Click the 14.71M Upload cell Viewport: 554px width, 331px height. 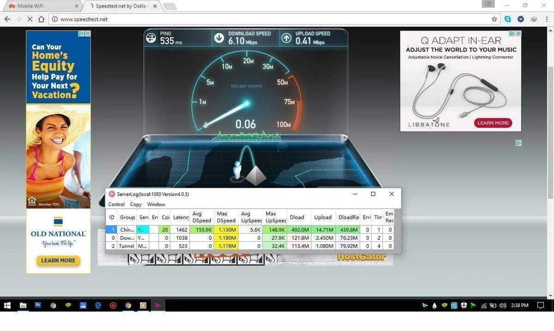pyautogui.click(x=323, y=229)
